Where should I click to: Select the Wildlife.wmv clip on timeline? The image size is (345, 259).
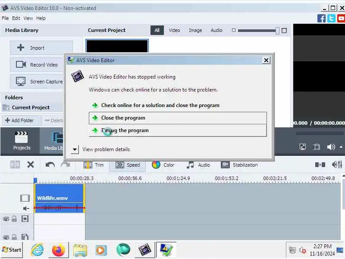[59, 198]
